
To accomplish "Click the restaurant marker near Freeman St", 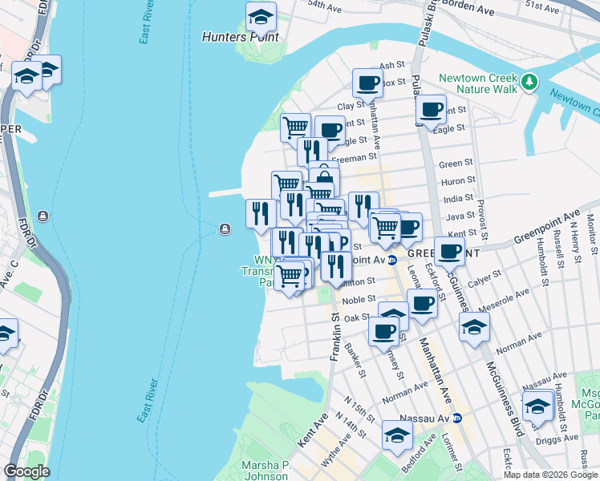I will [312, 152].
